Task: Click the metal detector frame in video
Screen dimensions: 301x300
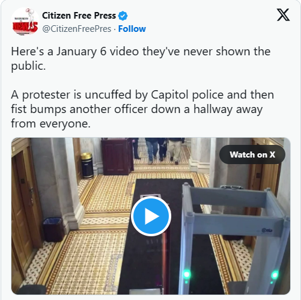Action: click(x=234, y=236)
